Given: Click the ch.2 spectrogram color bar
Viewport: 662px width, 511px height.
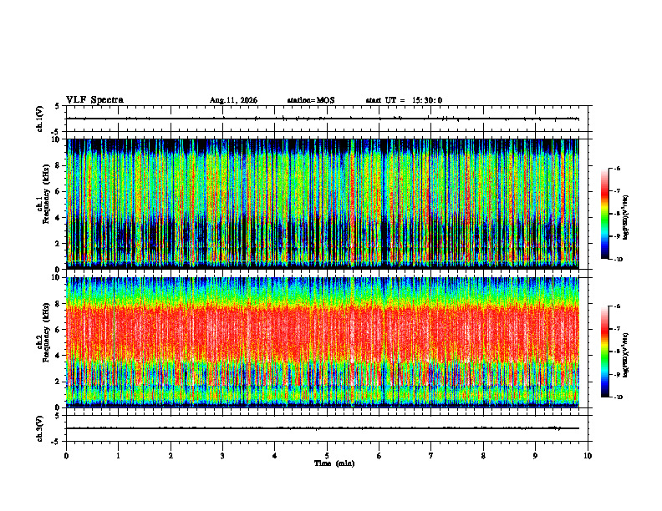Looking at the screenshot, I should point(604,352).
